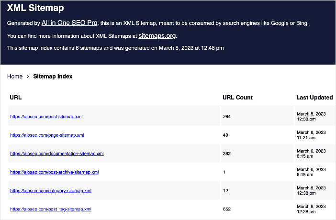This screenshot has height=220, width=336.
Task: Click the breadcrumb chevron separator
Action: [x=28, y=77]
